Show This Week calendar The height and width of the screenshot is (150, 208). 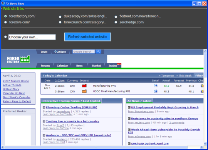coord(185,76)
